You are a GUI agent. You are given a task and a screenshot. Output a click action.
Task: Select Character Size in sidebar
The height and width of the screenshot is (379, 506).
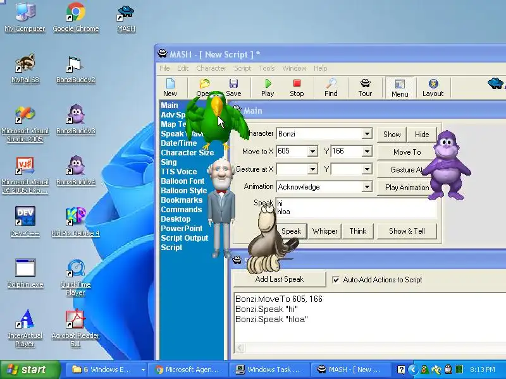(x=187, y=152)
